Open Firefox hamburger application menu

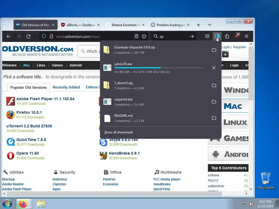click(247, 36)
